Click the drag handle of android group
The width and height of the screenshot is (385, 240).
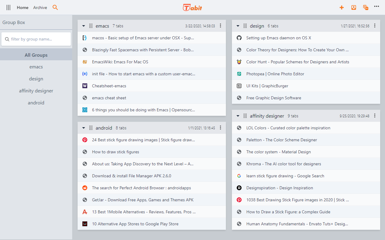[91, 128]
